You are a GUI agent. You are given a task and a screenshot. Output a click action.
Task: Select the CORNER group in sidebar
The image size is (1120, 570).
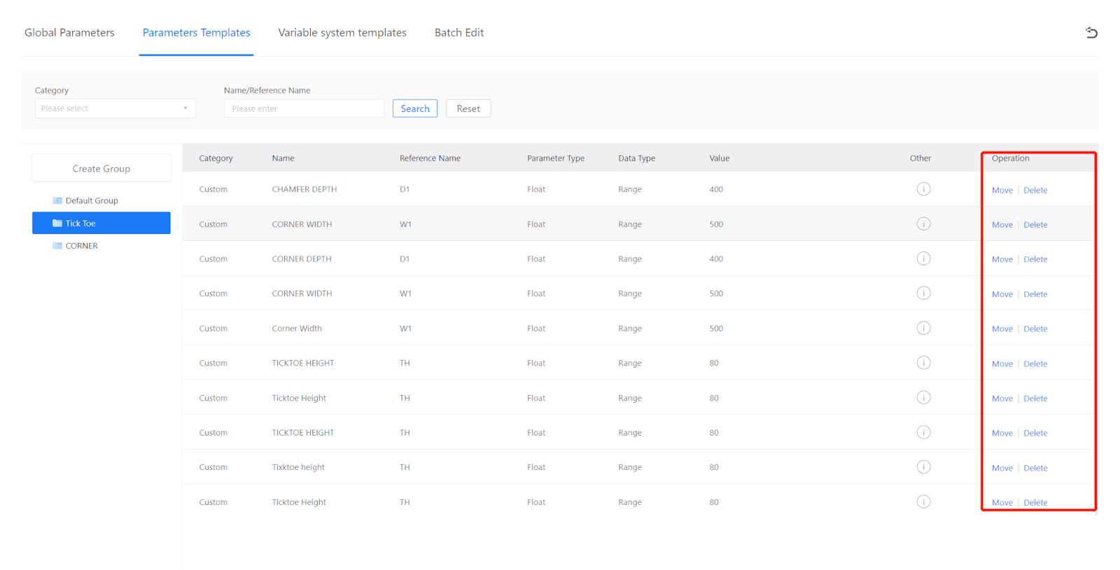tap(82, 246)
